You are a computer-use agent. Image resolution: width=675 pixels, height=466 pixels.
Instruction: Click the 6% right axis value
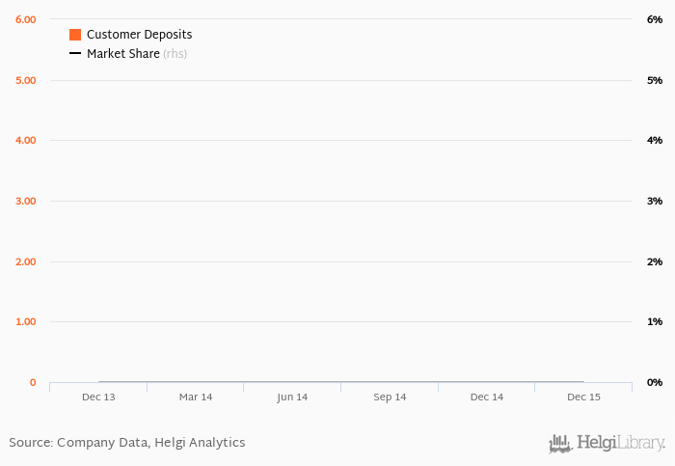tap(655, 20)
